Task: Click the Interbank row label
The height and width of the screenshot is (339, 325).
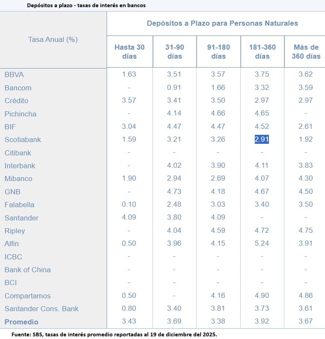Action: pyautogui.click(x=20, y=166)
